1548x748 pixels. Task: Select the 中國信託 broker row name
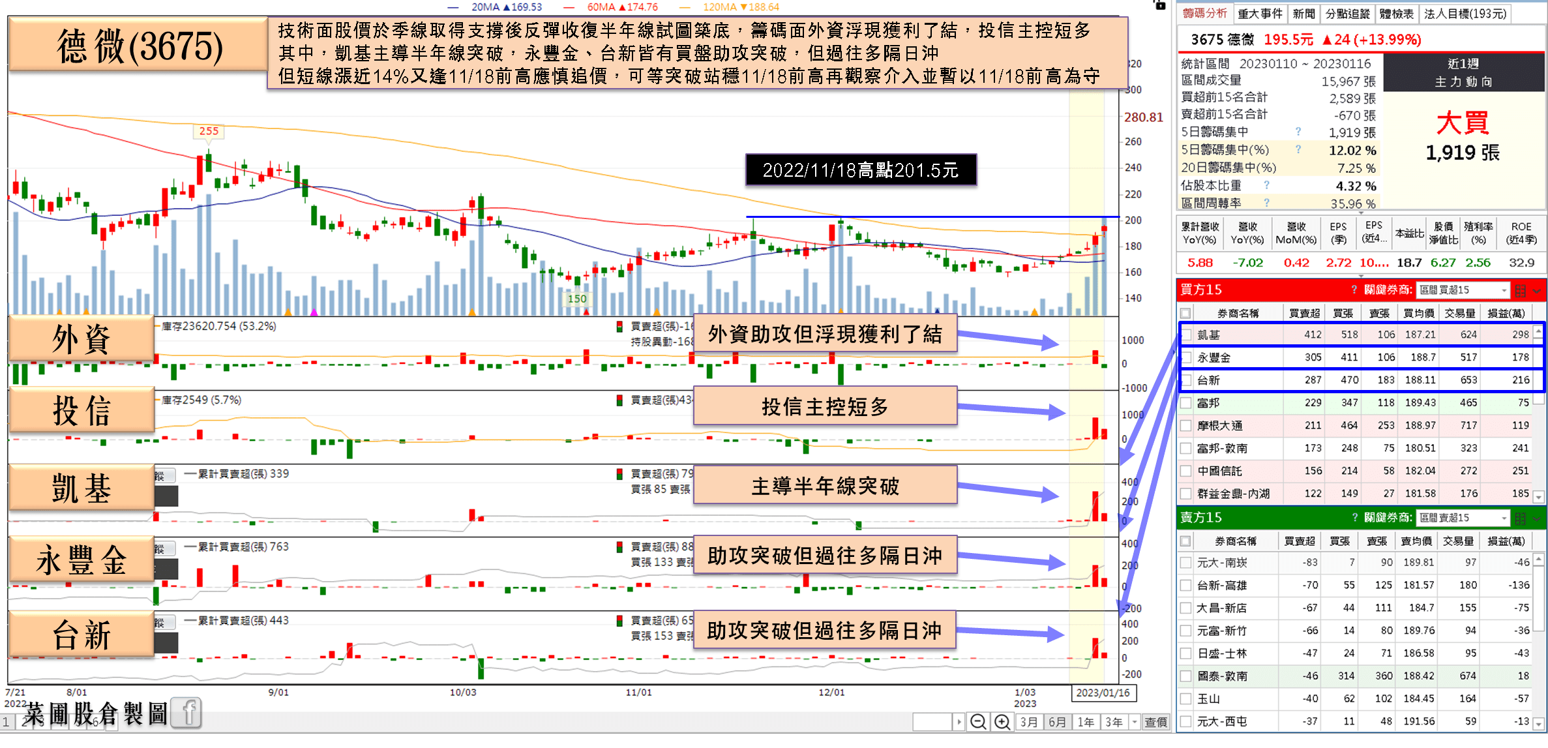(x=1219, y=471)
